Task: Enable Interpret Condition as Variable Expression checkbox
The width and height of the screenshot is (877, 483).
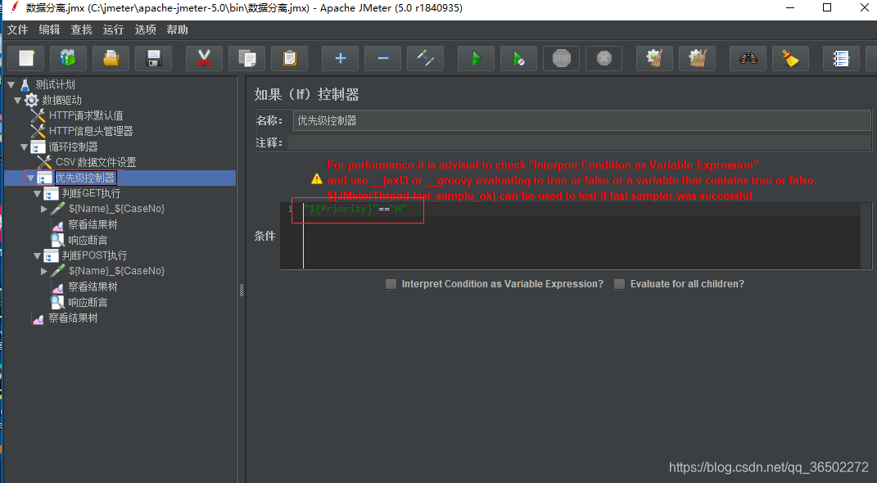Action: point(391,284)
